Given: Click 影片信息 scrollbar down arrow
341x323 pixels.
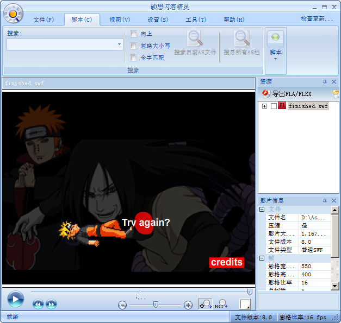Looking at the screenshot, I should [334, 286].
